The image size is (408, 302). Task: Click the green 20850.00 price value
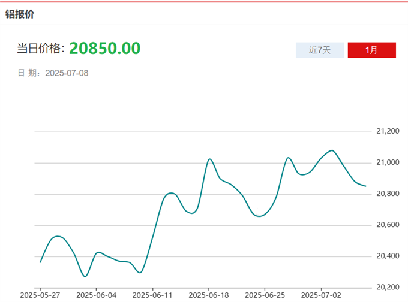(x=105, y=48)
